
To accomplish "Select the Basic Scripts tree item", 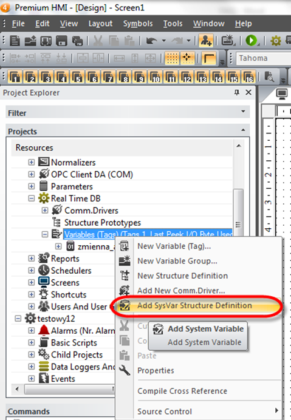I will (74, 343).
